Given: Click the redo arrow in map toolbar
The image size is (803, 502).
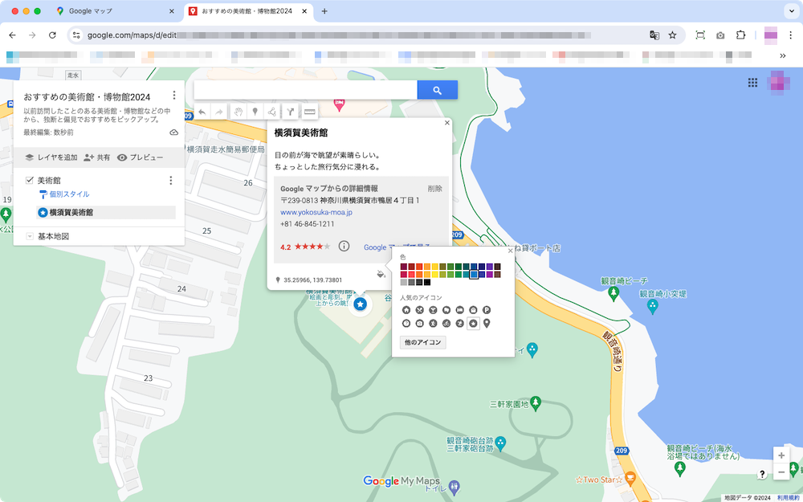Looking at the screenshot, I should 218,112.
